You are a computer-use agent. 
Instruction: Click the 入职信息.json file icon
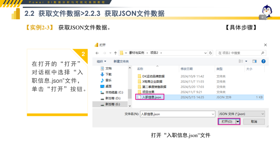pos(139,97)
